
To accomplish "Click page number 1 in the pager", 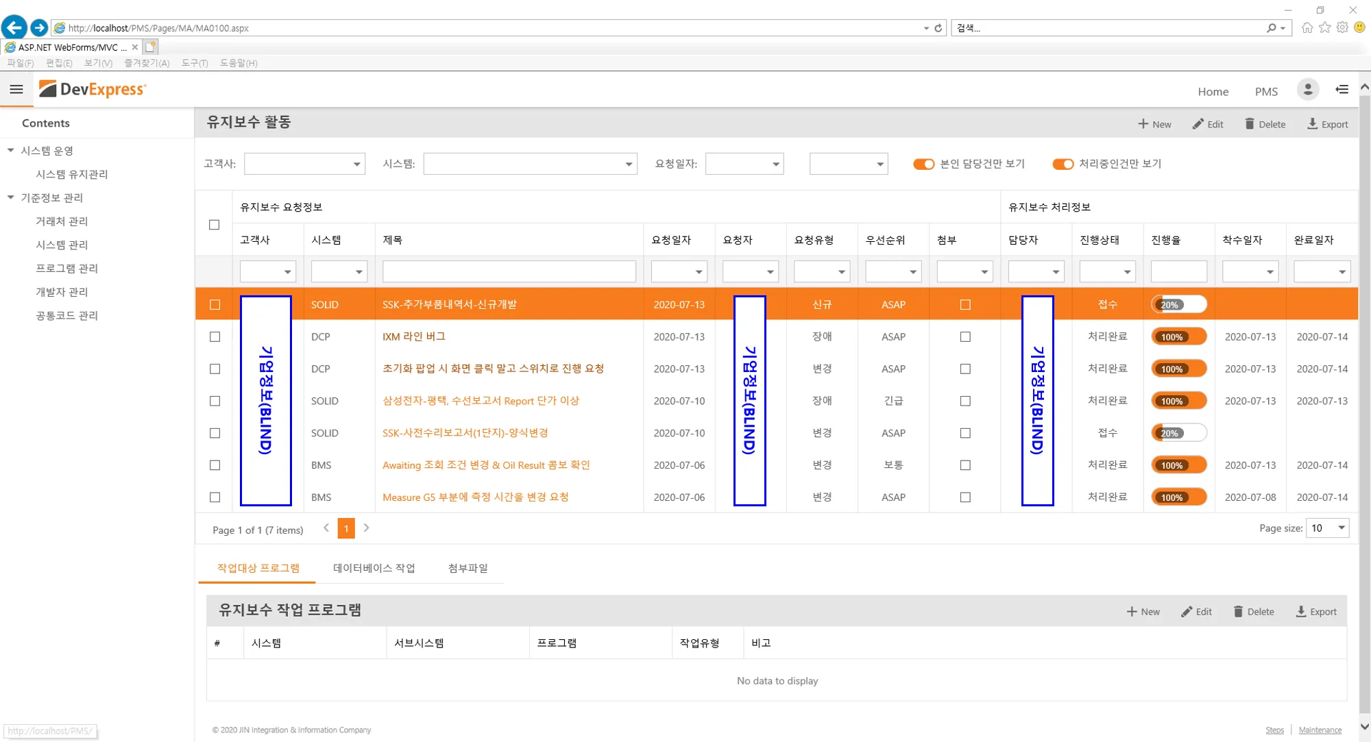I will click(346, 528).
